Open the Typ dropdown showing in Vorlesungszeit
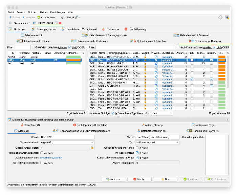The image size is (237, 195). point(157,143)
